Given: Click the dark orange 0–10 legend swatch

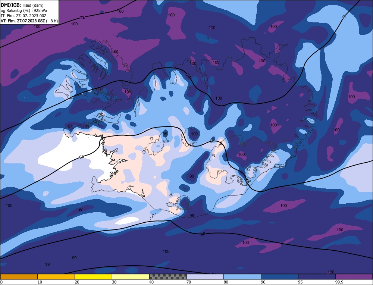Looking at the screenshot, I should click(x=19, y=277).
